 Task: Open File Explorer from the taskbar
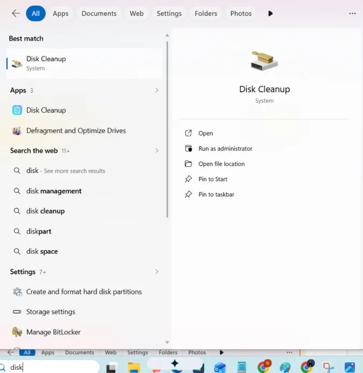pos(134,367)
